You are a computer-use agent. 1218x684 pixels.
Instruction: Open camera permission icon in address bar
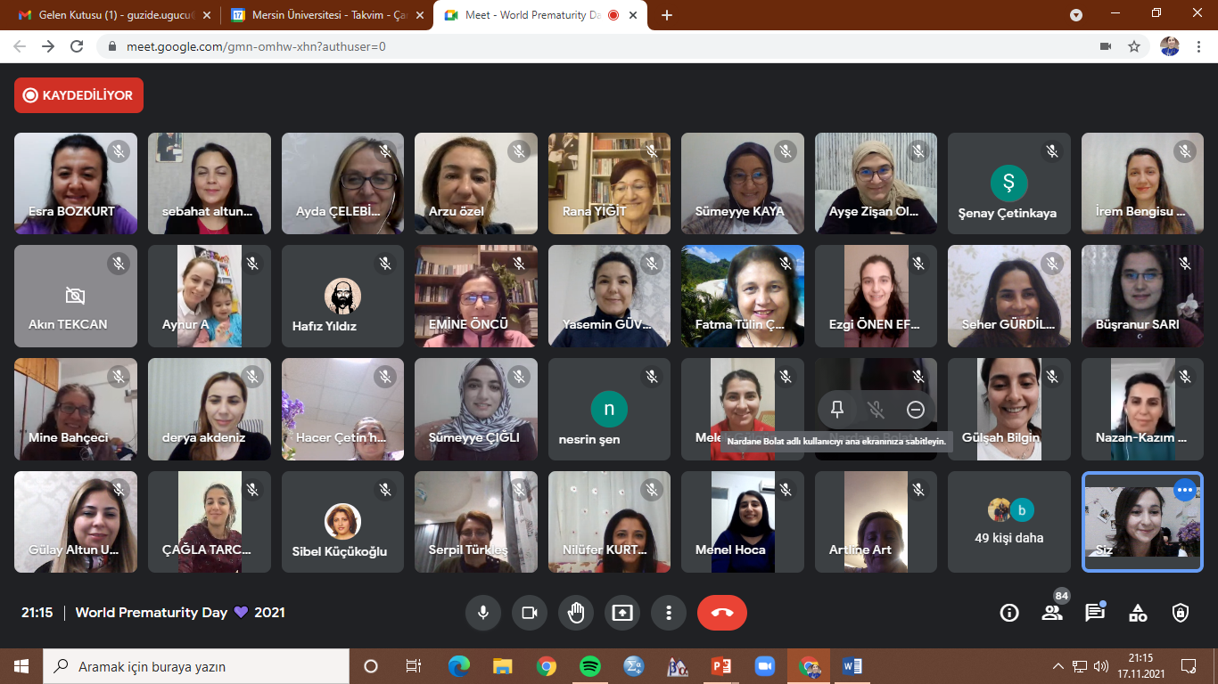[1106, 46]
